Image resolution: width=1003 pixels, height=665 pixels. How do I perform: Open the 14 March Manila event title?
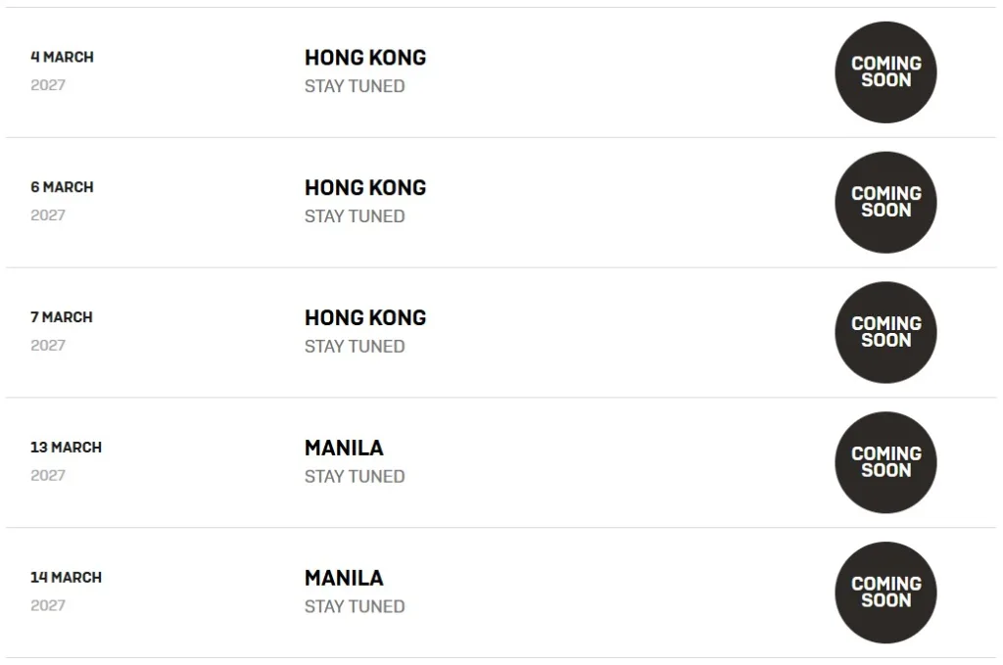click(x=344, y=579)
